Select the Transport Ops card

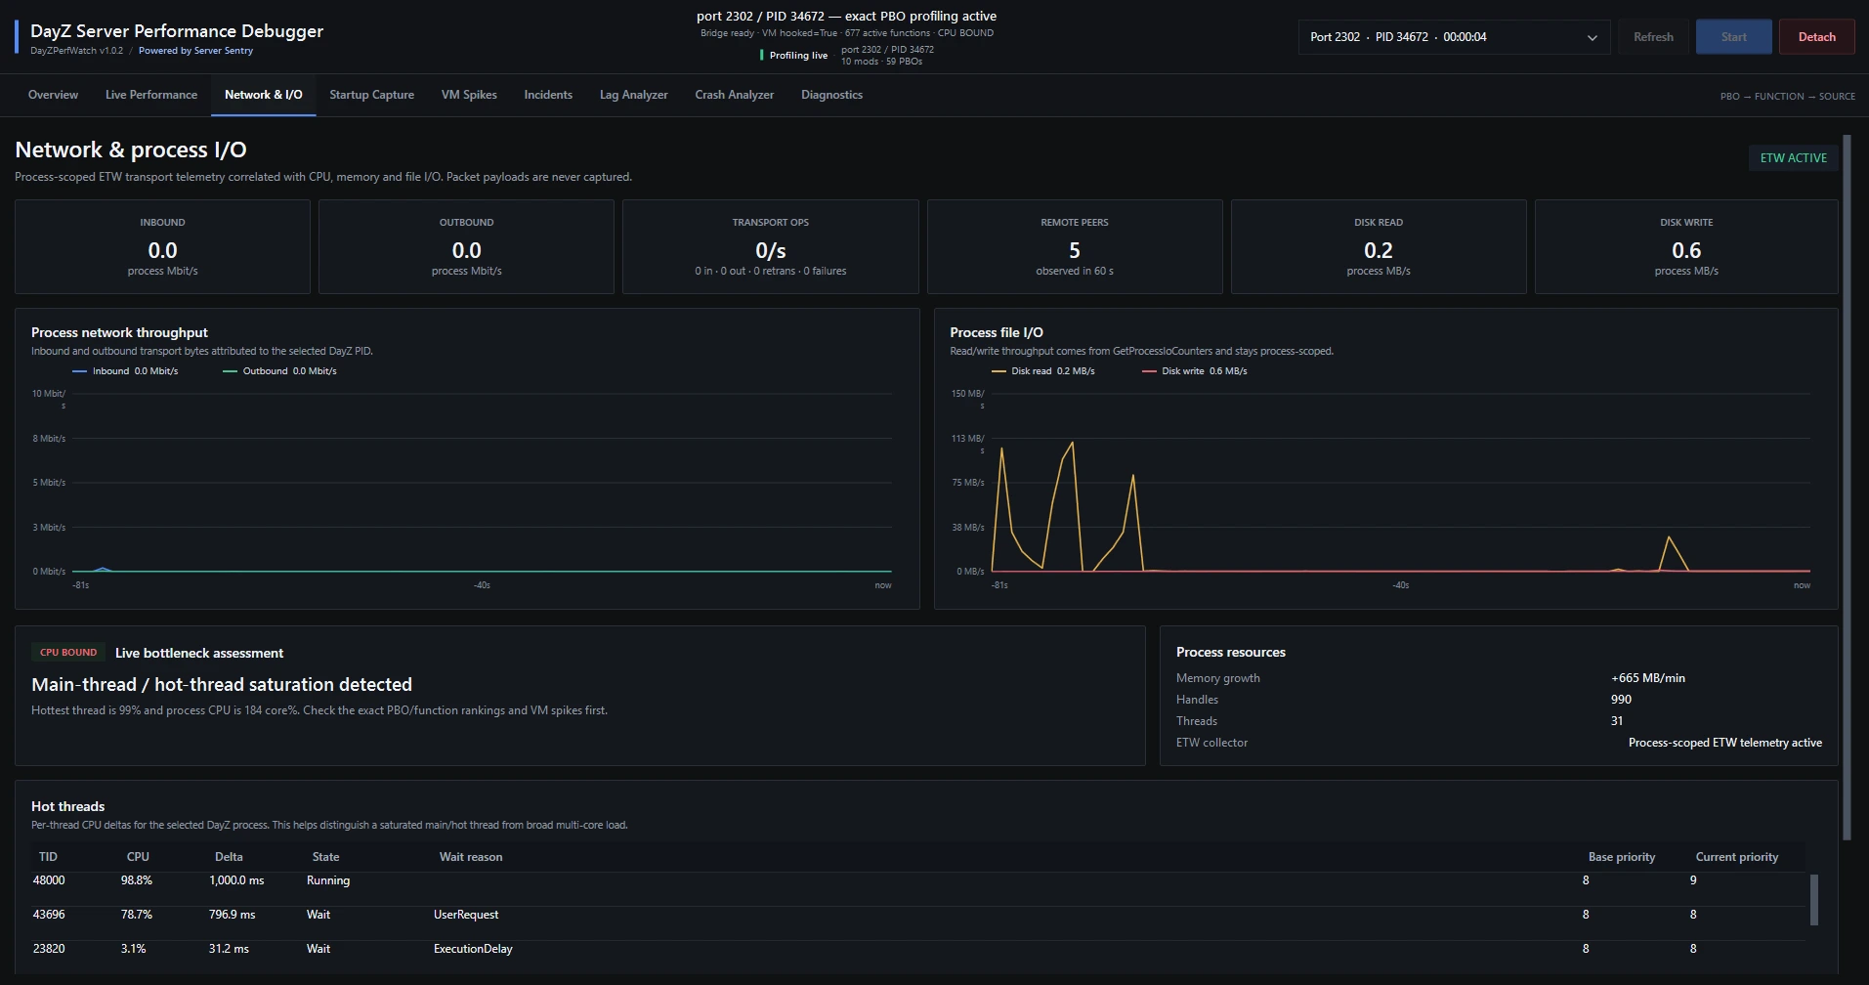tap(771, 246)
